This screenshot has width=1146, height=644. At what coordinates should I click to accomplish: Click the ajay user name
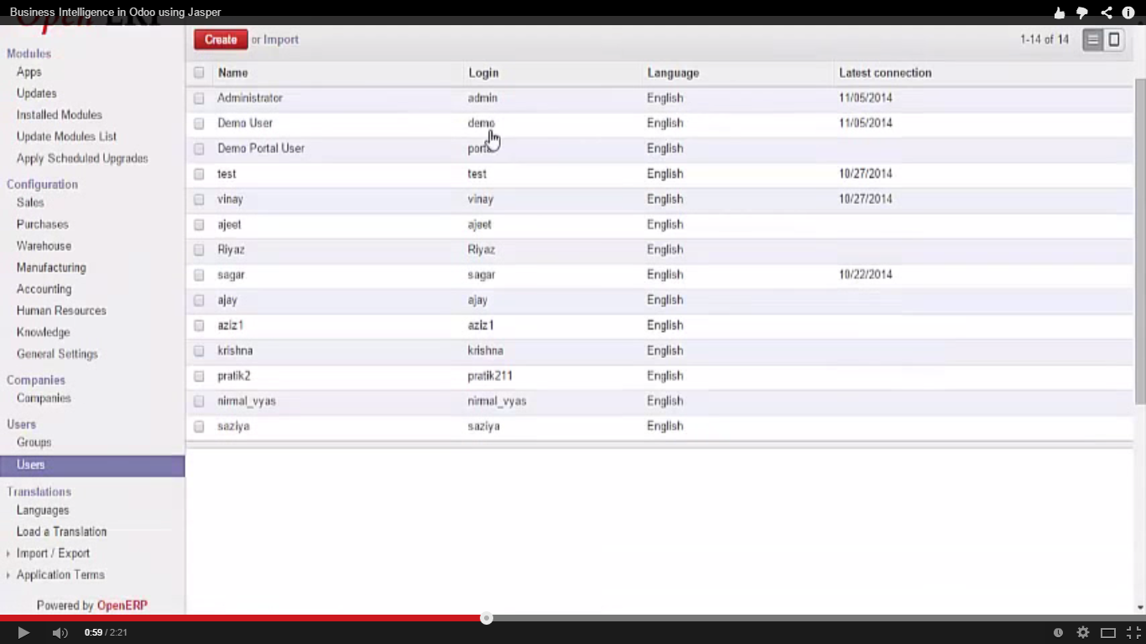227,300
